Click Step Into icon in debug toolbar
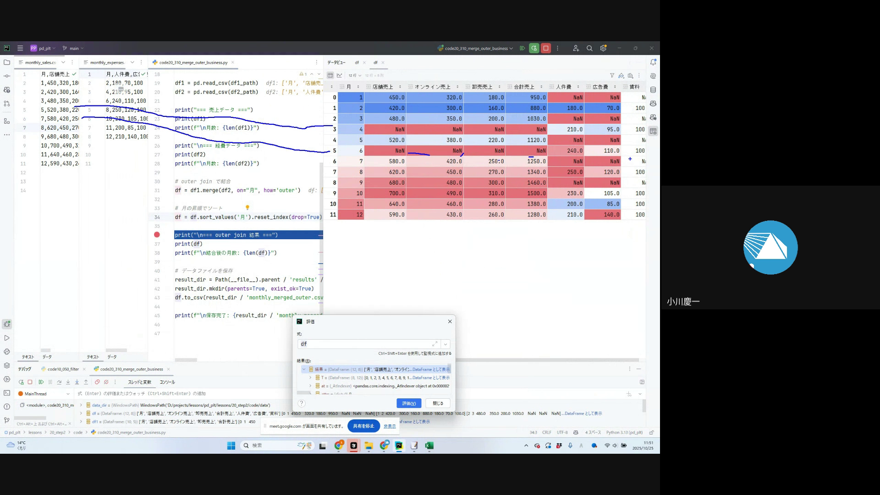This screenshot has width=880, height=495. (68, 382)
